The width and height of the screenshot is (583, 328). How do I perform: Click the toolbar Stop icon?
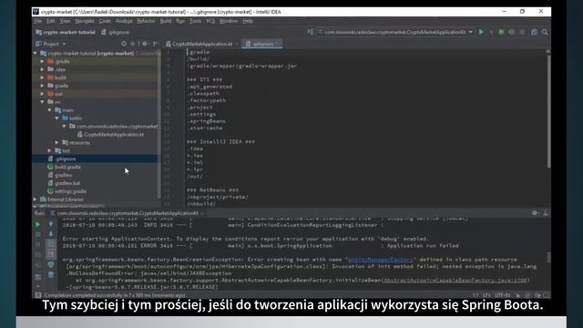[522, 33]
